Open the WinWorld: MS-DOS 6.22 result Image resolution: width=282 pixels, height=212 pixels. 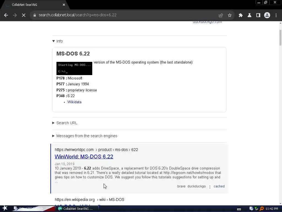point(84,157)
